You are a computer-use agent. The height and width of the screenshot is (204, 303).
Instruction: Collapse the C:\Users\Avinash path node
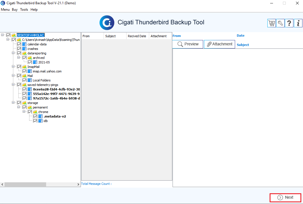(8, 39)
